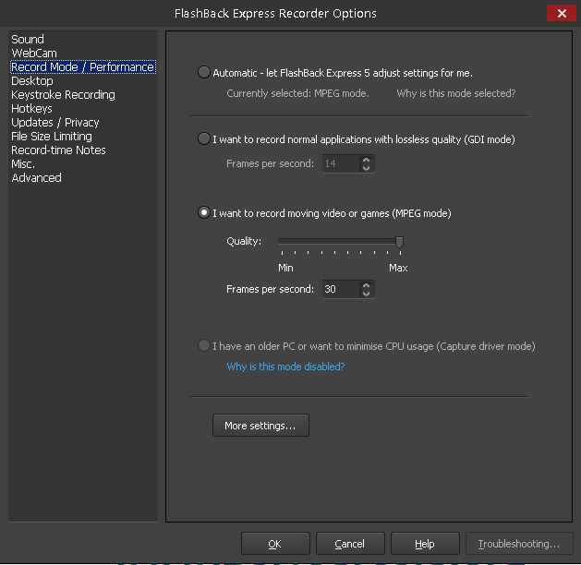Increase MPEG frames per second with up arrow

(366, 285)
